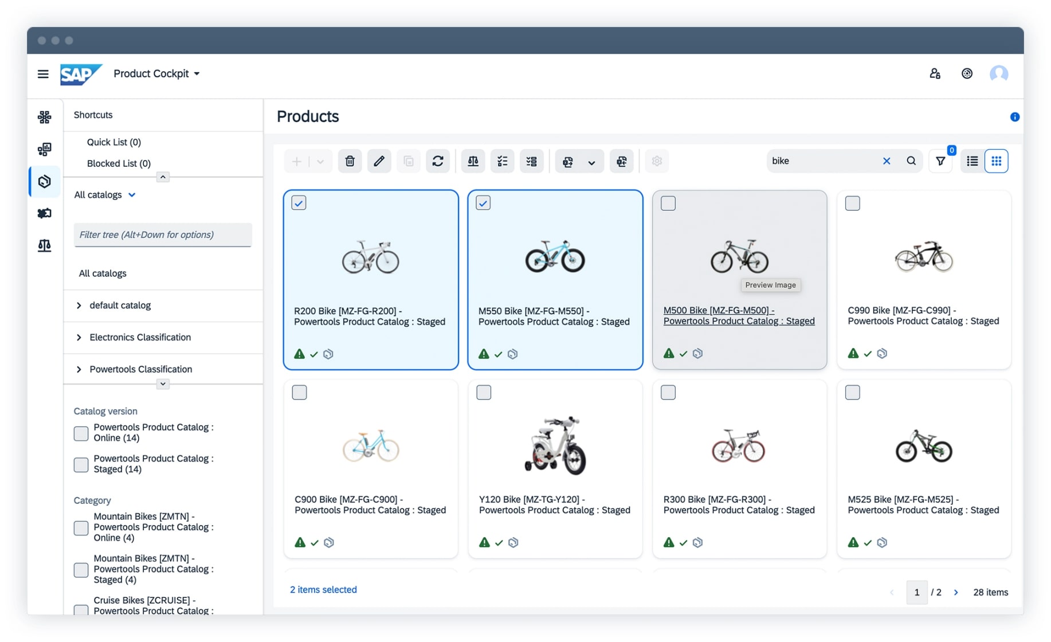Open the Product Cockpit perspective dropdown
The width and height of the screenshot is (1051, 642).
(x=156, y=73)
